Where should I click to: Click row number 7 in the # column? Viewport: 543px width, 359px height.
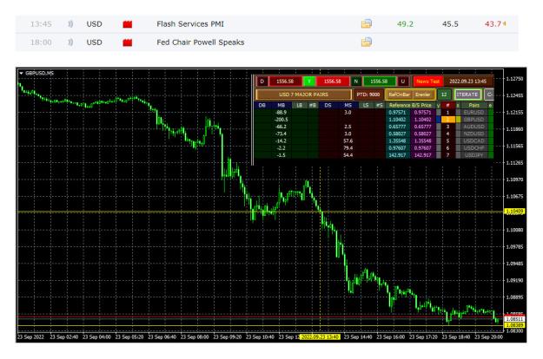click(x=447, y=155)
